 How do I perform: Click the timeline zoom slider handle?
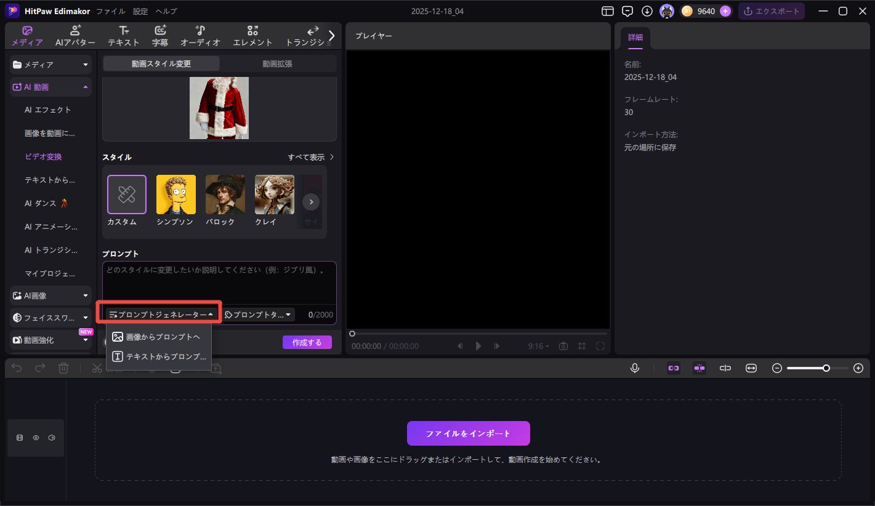(826, 368)
